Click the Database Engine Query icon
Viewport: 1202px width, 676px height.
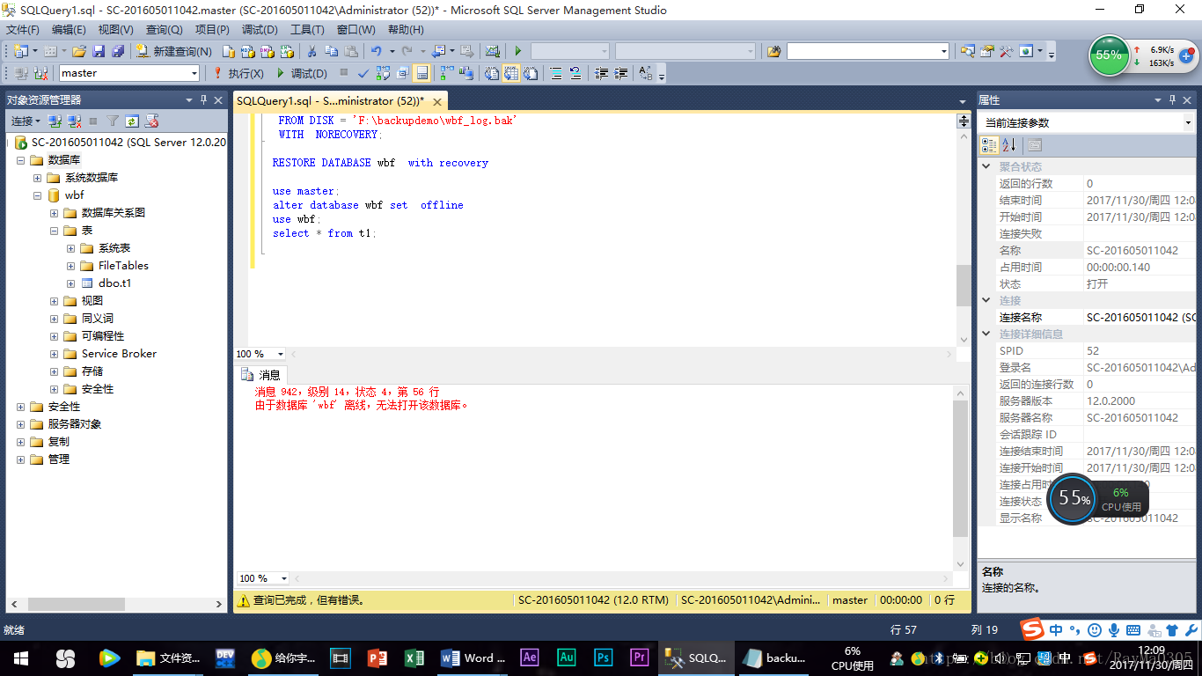228,51
